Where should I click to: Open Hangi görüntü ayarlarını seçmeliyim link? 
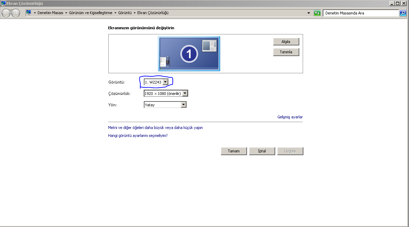(138, 136)
